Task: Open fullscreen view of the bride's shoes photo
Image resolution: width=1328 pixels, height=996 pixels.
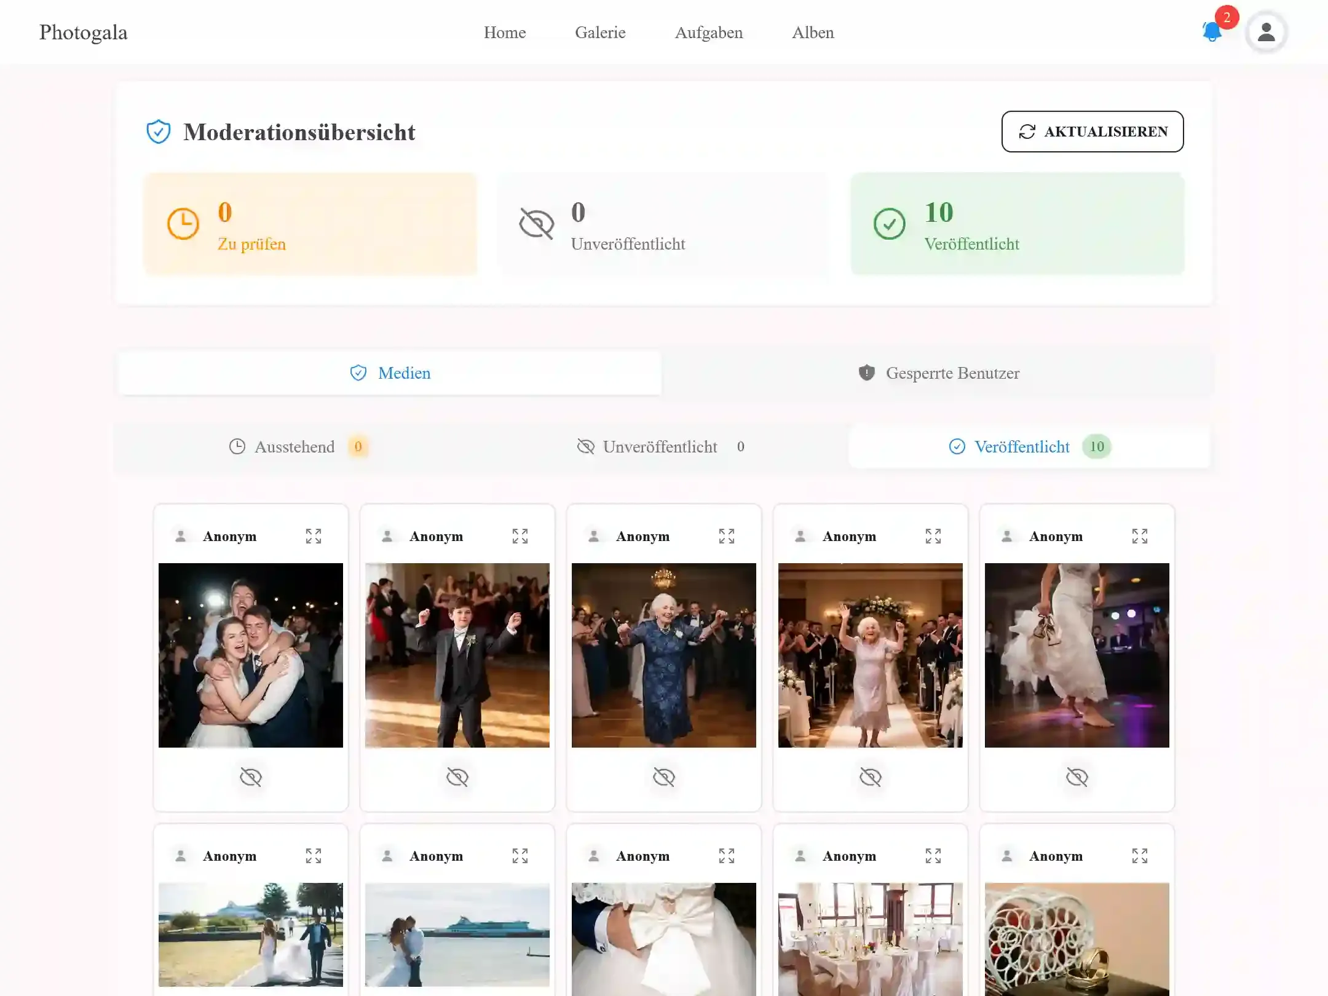Action: click(x=1140, y=536)
